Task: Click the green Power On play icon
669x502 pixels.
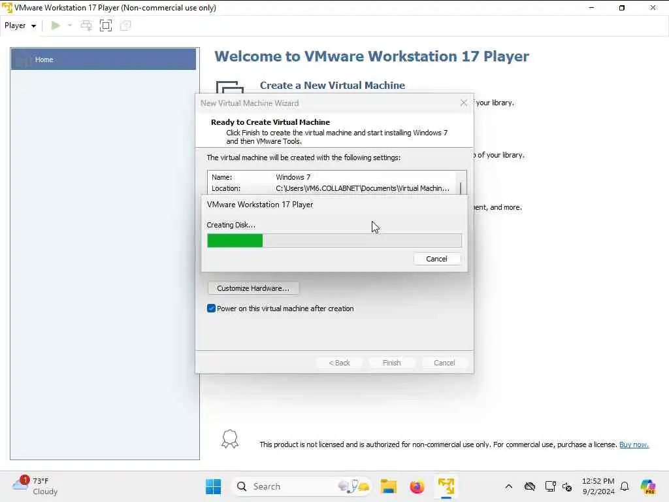Action: [56, 25]
